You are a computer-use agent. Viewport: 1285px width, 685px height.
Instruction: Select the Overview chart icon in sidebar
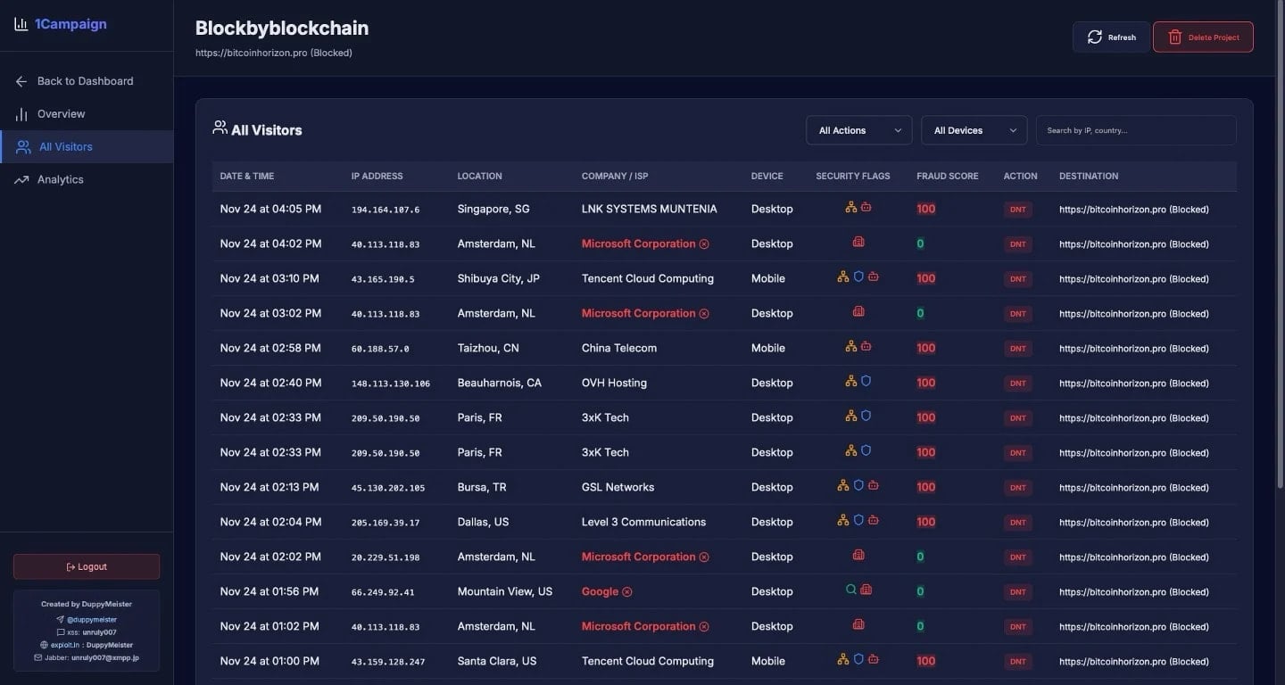[22, 113]
